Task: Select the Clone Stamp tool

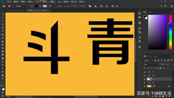Action: point(2,41)
